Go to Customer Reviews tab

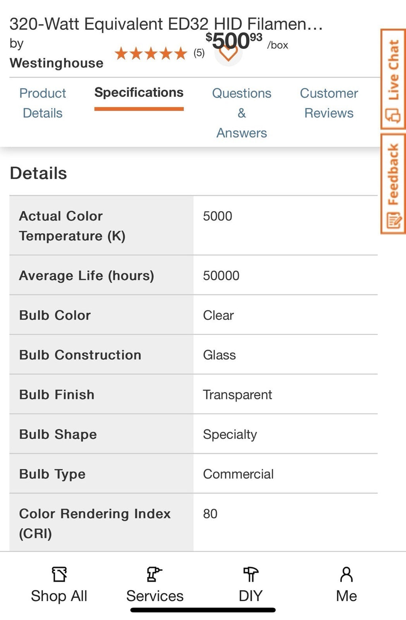(x=329, y=103)
